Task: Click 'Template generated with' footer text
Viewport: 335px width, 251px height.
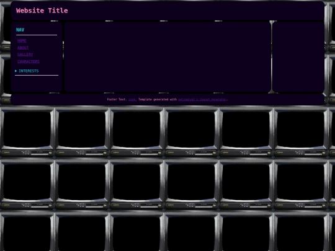Action: pos(158,99)
